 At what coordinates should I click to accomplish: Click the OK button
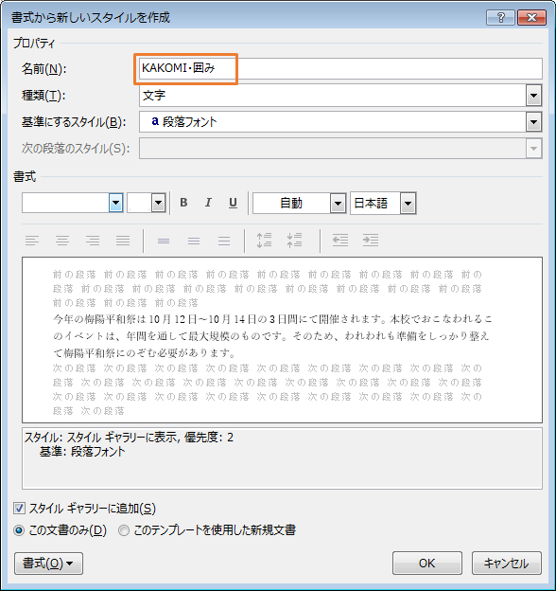(427, 564)
